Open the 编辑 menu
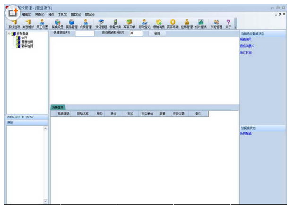 (26, 15)
